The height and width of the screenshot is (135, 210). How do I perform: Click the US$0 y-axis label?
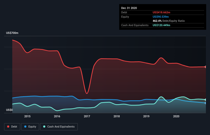tap(9, 110)
